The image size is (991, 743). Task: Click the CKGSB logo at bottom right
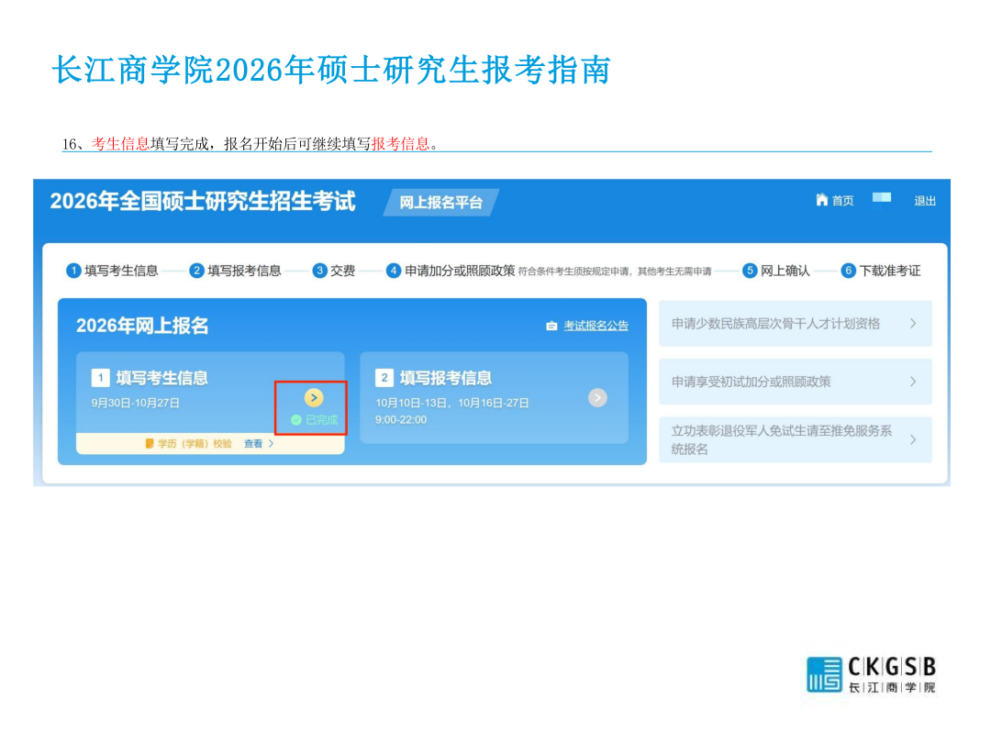pyautogui.click(x=871, y=674)
